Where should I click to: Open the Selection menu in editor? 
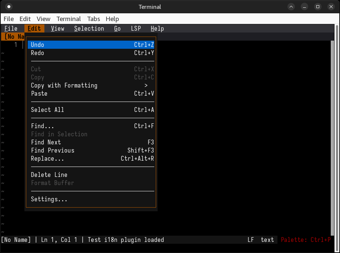[x=89, y=28]
